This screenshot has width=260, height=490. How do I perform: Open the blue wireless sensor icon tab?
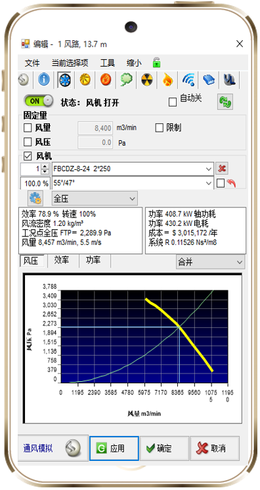[188, 80]
